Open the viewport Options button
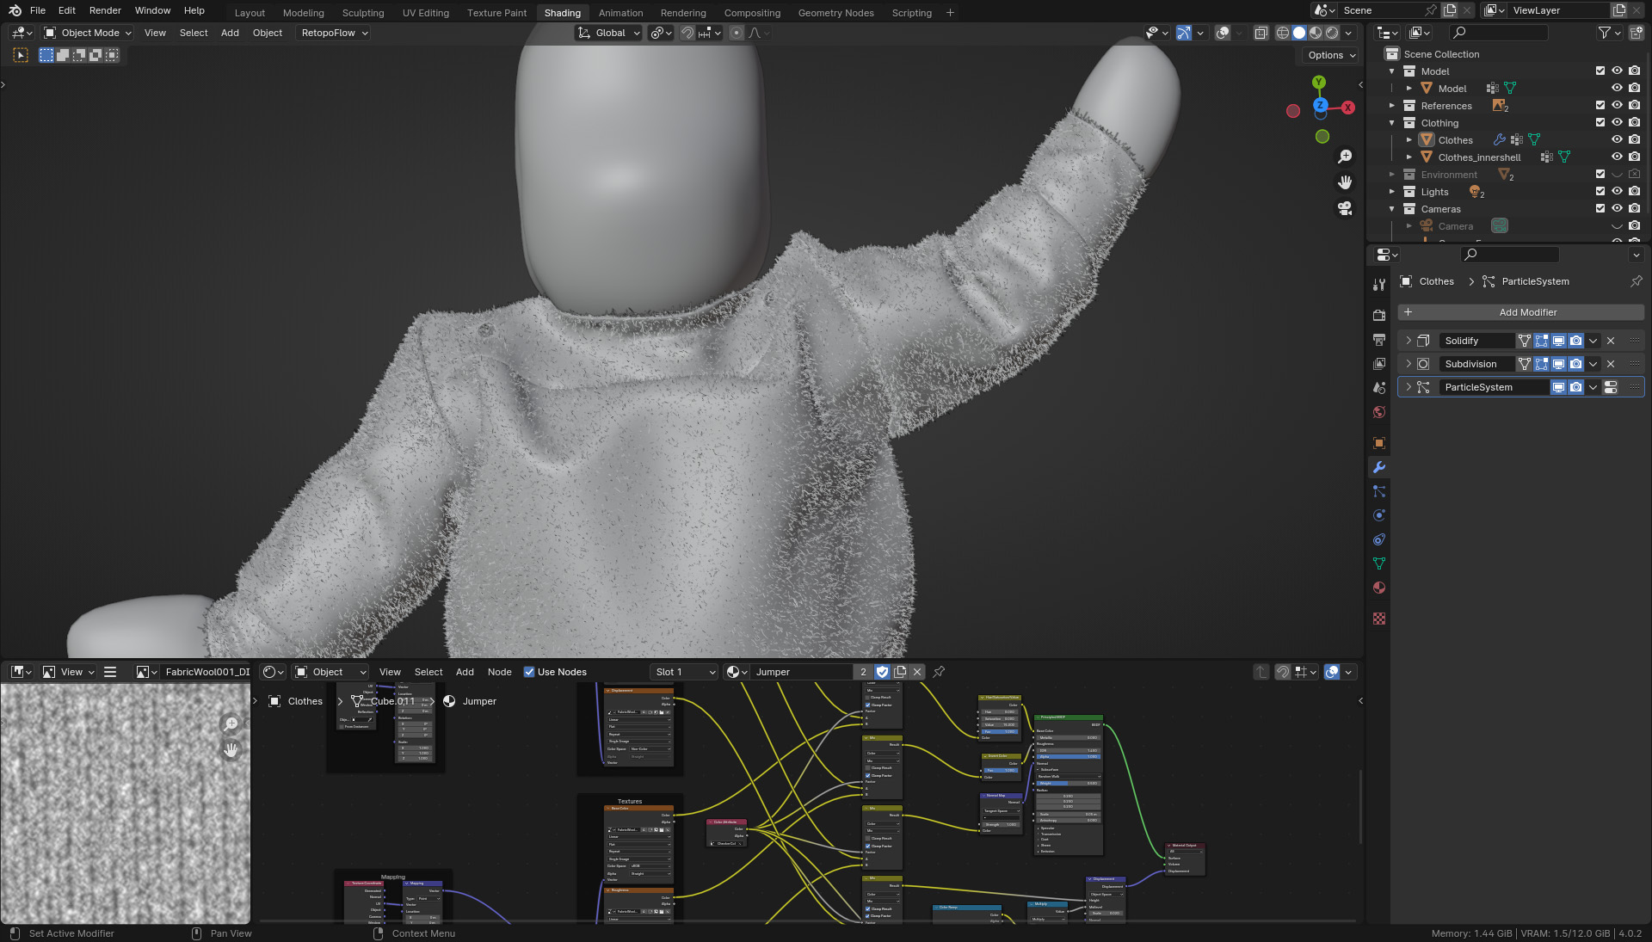 pos(1328,55)
